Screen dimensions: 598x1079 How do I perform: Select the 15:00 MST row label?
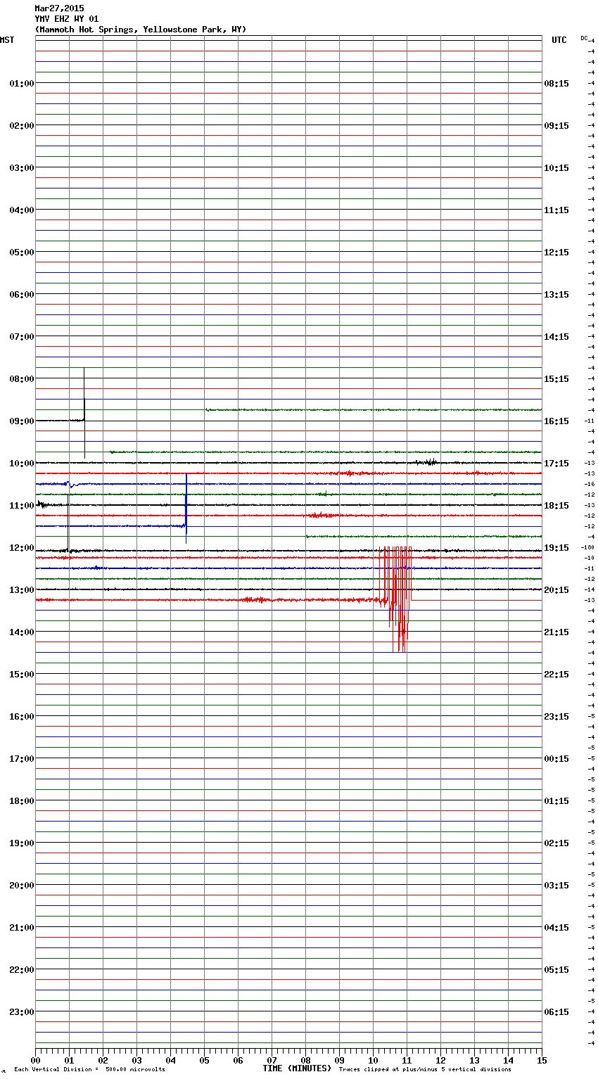pyautogui.click(x=22, y=675)
